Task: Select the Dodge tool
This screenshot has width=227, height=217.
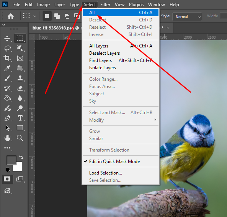Action: 20,108
